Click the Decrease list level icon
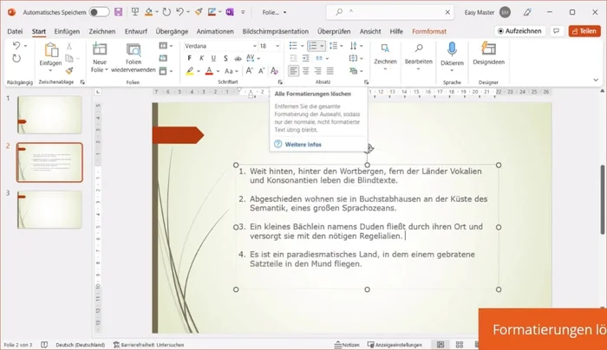This screenshot has height=350, width=607. coord(293,58)
